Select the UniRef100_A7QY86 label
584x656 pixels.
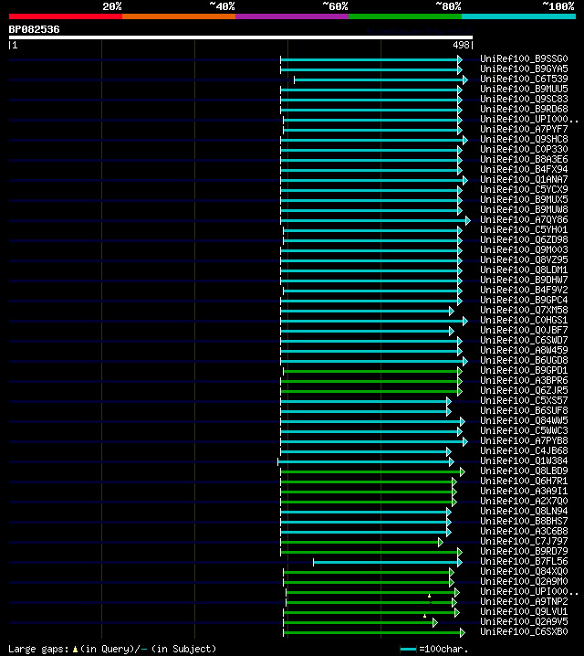524,219
